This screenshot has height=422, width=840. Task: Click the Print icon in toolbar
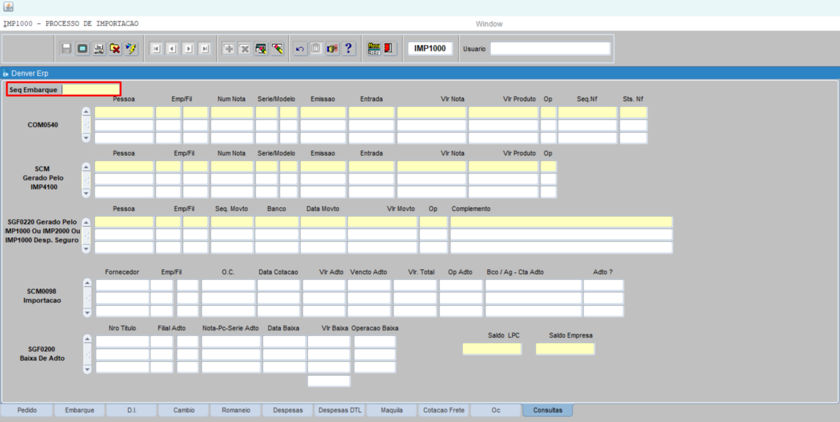click(98, 49)
